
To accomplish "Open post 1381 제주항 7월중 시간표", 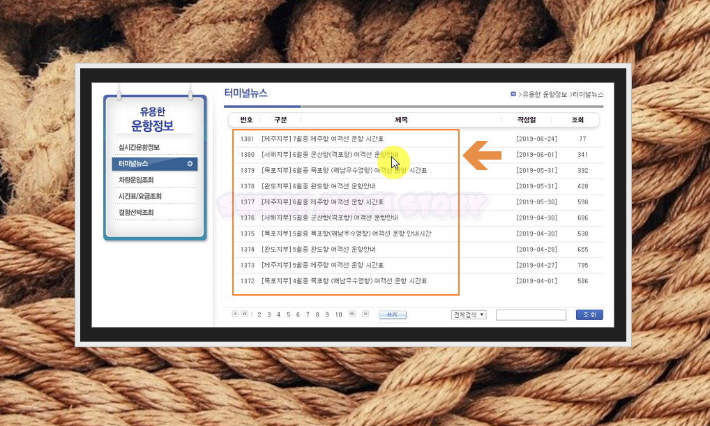I will (322, 139).
